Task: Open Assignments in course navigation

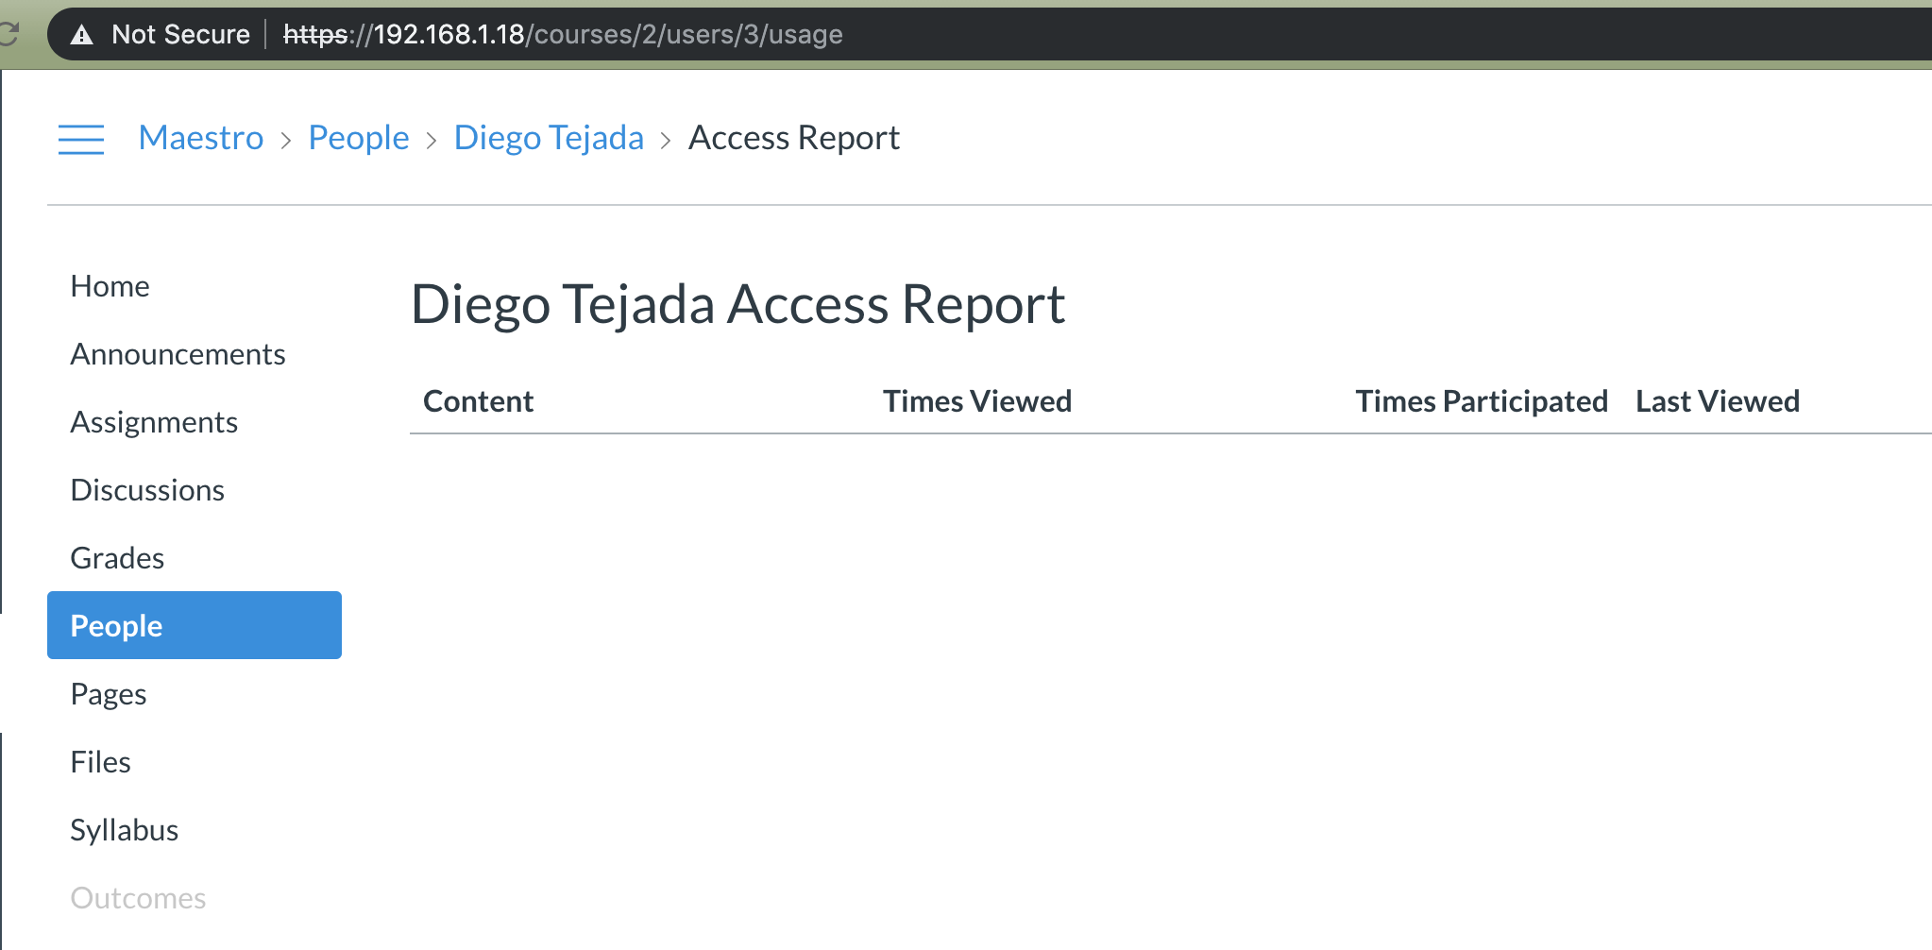Action: (154, 422)
